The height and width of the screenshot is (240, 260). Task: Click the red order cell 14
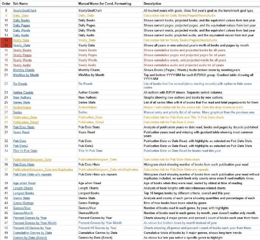(x=6, y=40)
